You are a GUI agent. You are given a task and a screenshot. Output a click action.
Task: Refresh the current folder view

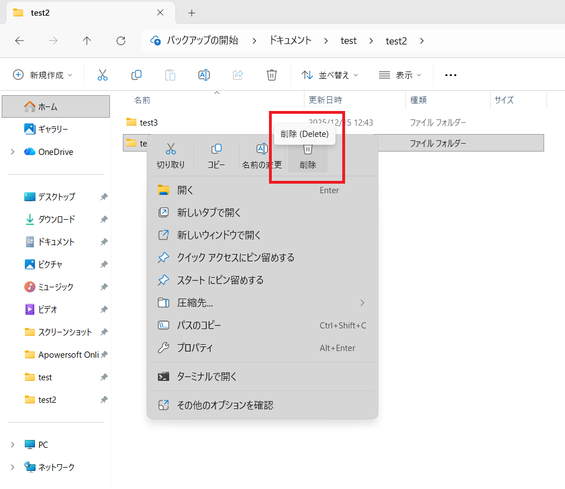pyautogui.click(x=121, y=41)
